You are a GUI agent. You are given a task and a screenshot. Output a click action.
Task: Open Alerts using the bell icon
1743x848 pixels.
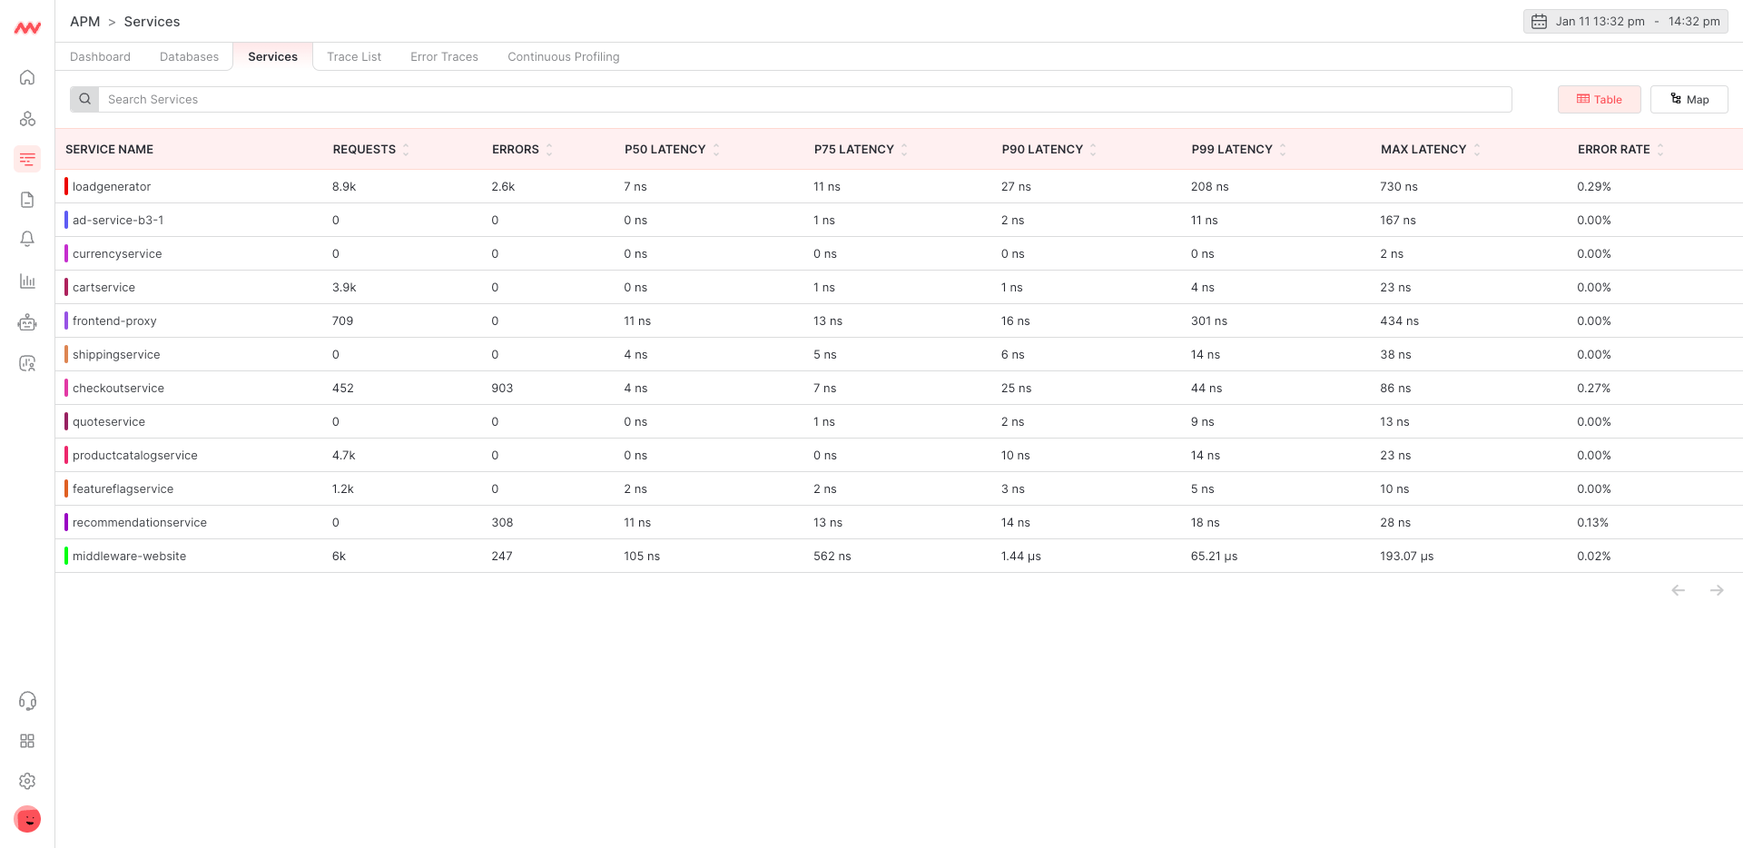pos(27,239)
